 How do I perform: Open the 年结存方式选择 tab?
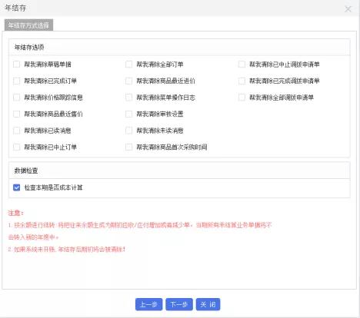[28, 25]
